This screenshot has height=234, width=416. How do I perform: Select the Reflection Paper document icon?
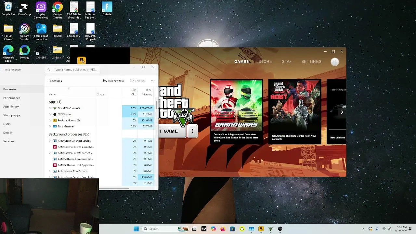90,10
